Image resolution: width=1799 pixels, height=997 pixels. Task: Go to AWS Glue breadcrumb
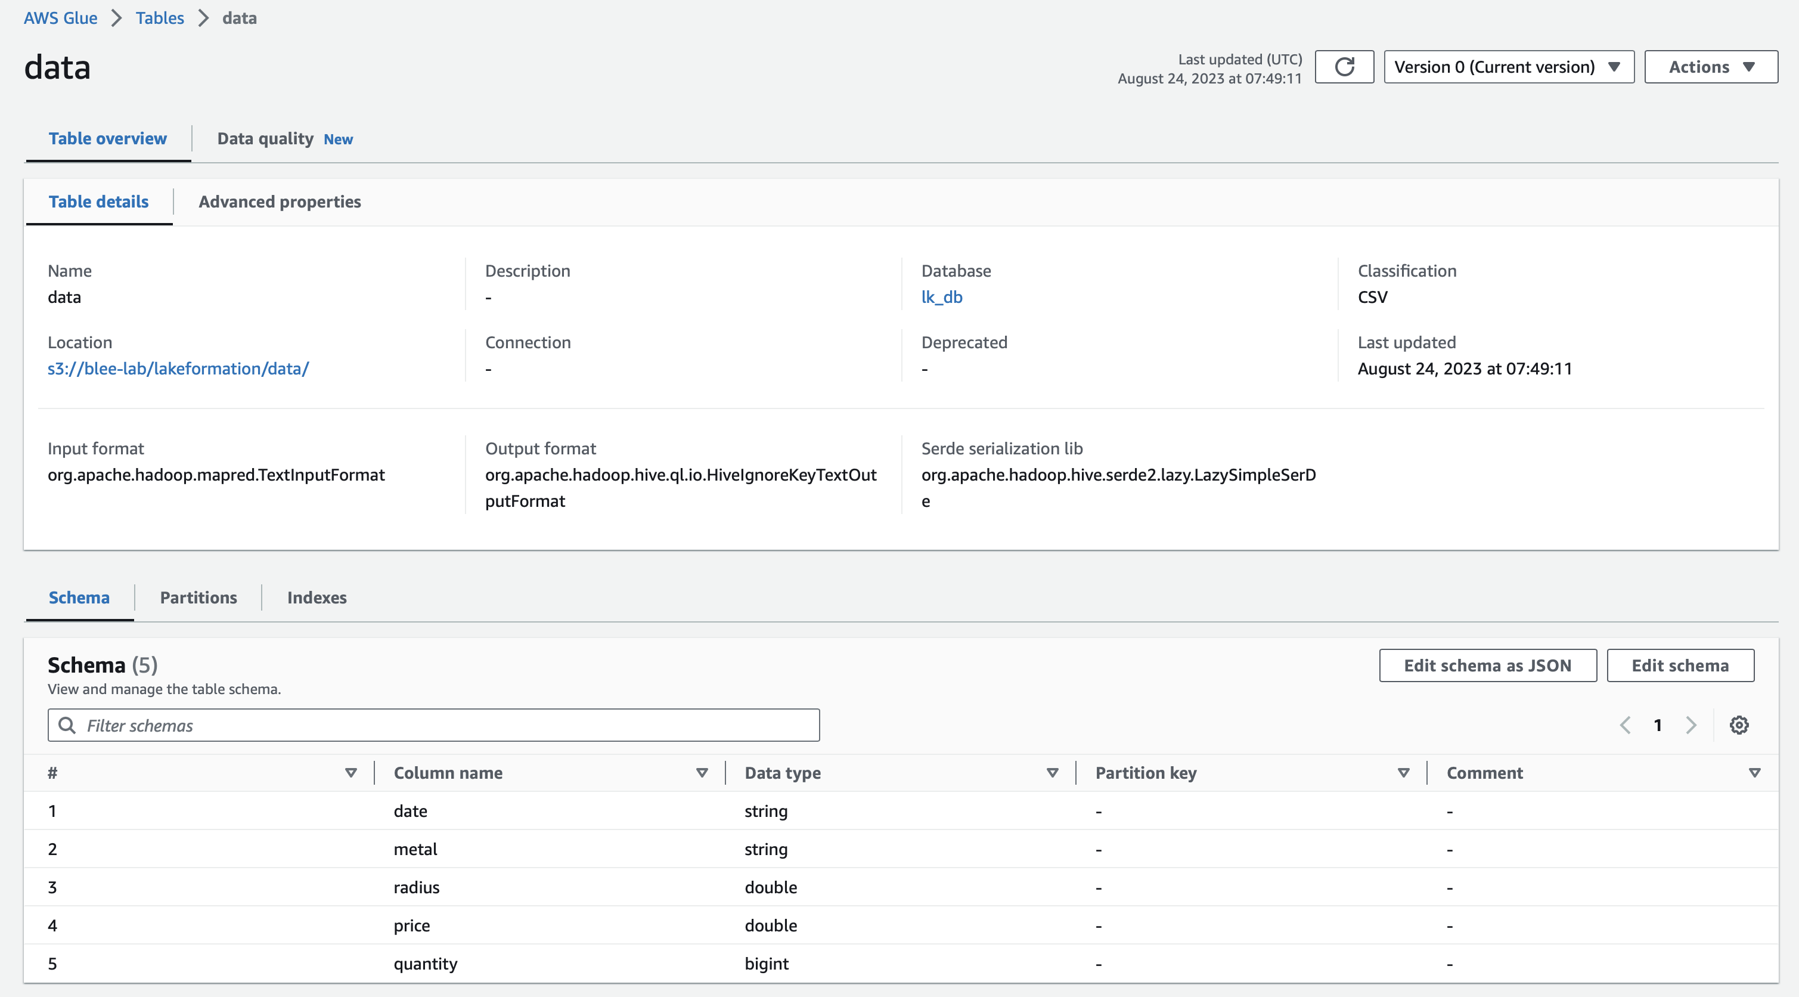click(61, 18)
